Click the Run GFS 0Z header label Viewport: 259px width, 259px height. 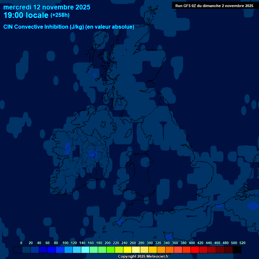(214, 6)
